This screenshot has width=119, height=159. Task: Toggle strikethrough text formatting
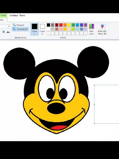(x=8, y=32)
